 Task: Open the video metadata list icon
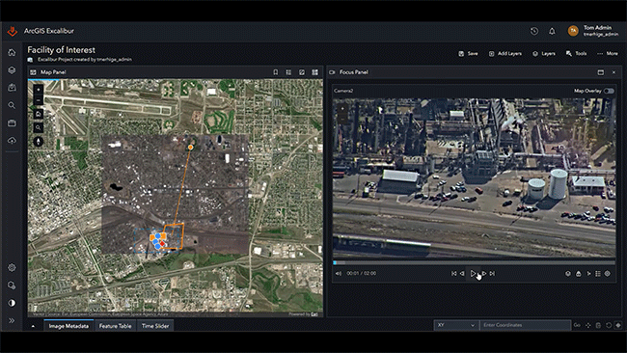pyautogui.click(x=598, y=274)
